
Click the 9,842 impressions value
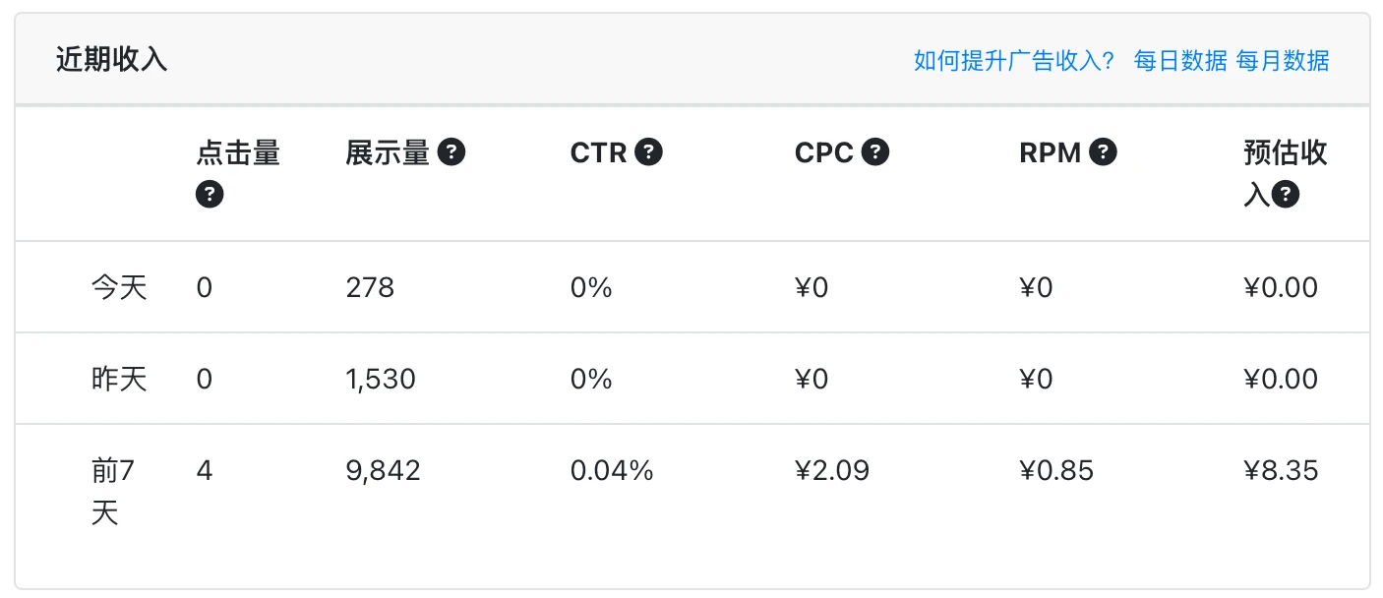tap(383, 471)
